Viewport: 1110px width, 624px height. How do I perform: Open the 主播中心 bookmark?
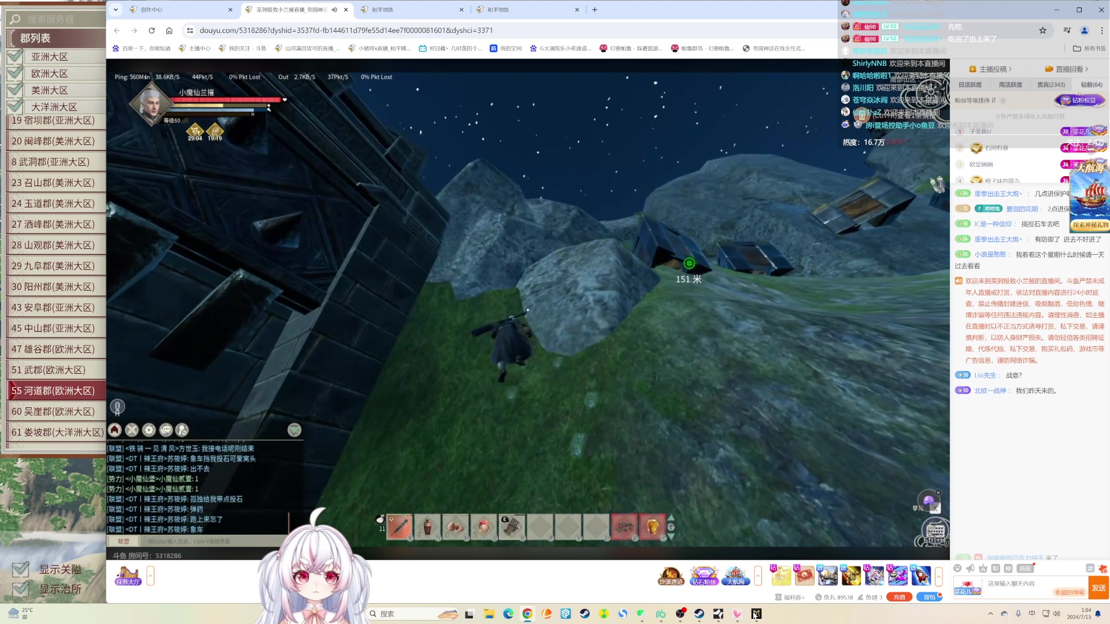(195, 49)
